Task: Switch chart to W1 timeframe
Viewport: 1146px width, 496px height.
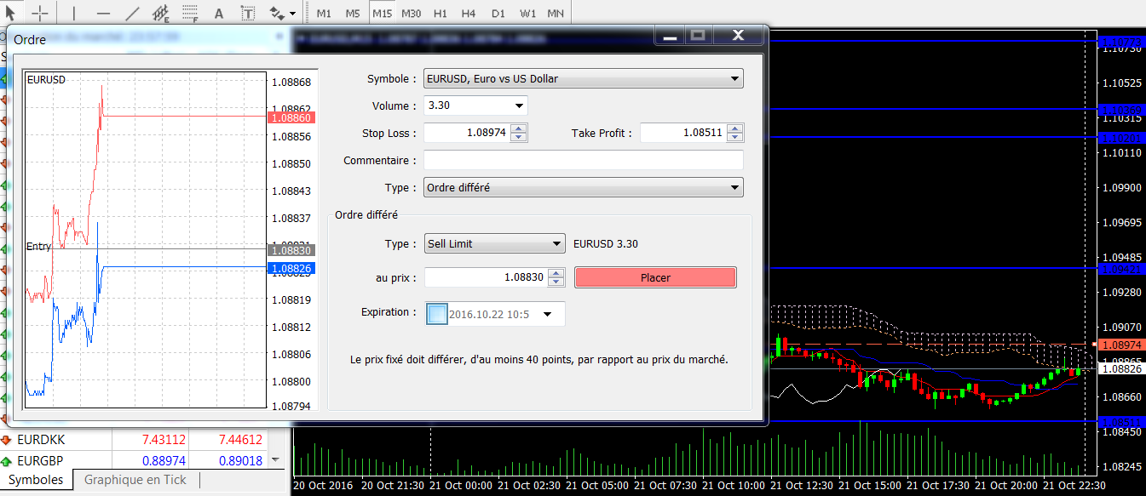Action: pyautogui.click(x=528, y=14)
